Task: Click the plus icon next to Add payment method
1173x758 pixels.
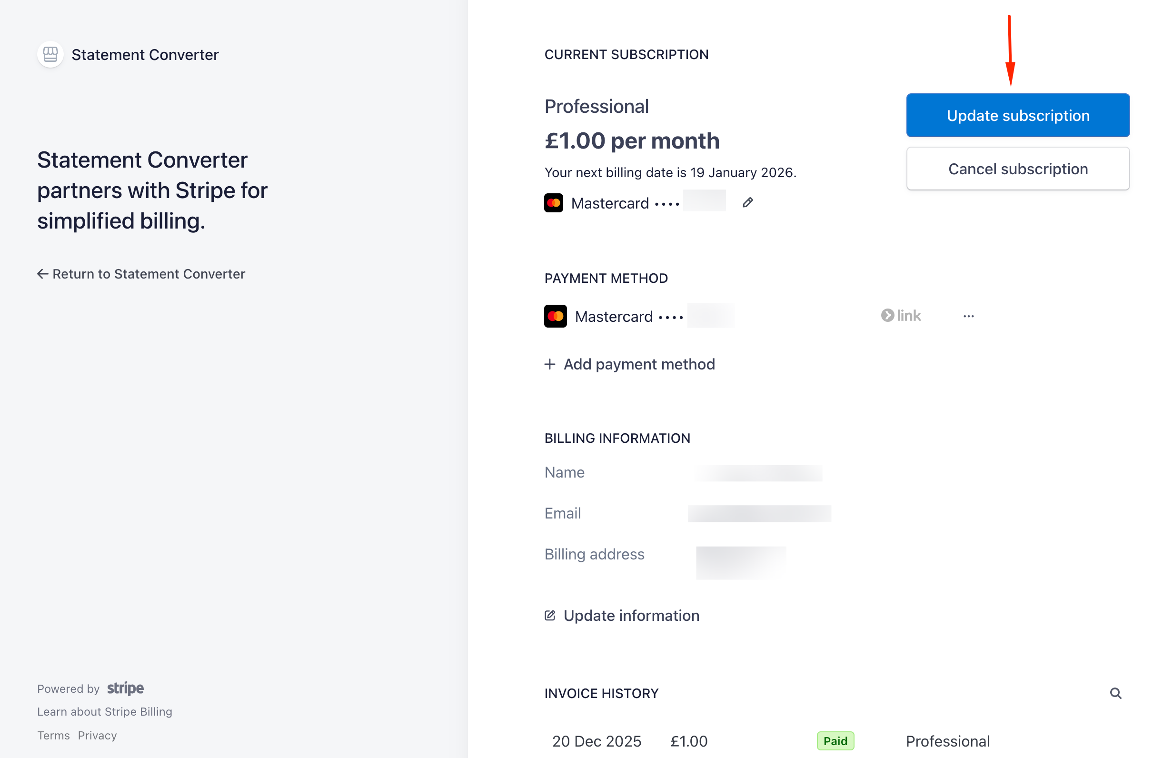Action: click(549, 365)
